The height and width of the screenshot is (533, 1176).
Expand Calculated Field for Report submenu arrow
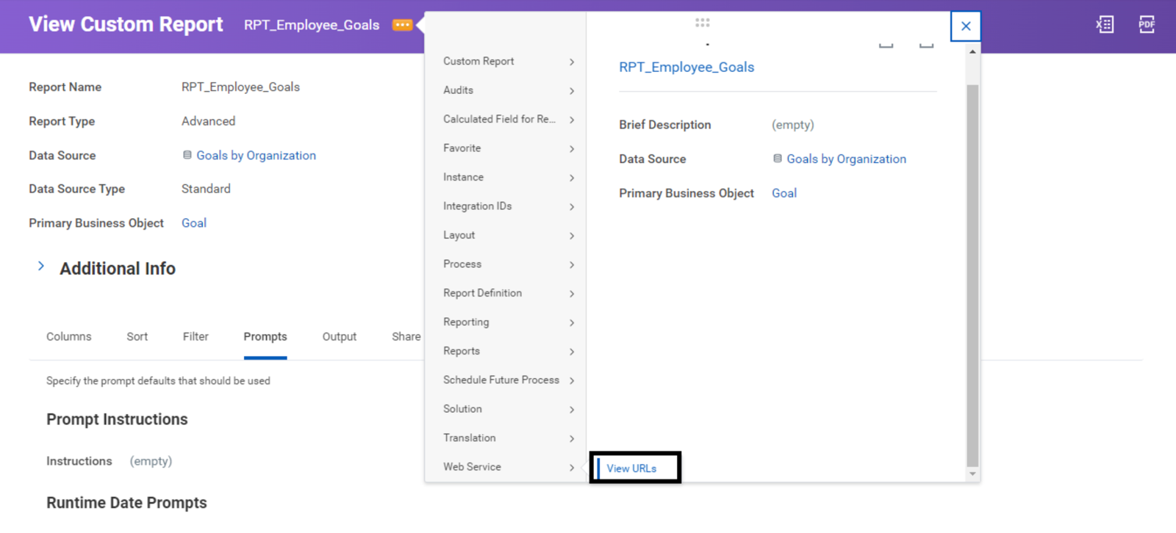coord(572,120)
